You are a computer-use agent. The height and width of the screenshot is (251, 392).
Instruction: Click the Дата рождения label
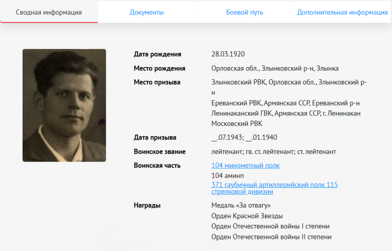157,54
